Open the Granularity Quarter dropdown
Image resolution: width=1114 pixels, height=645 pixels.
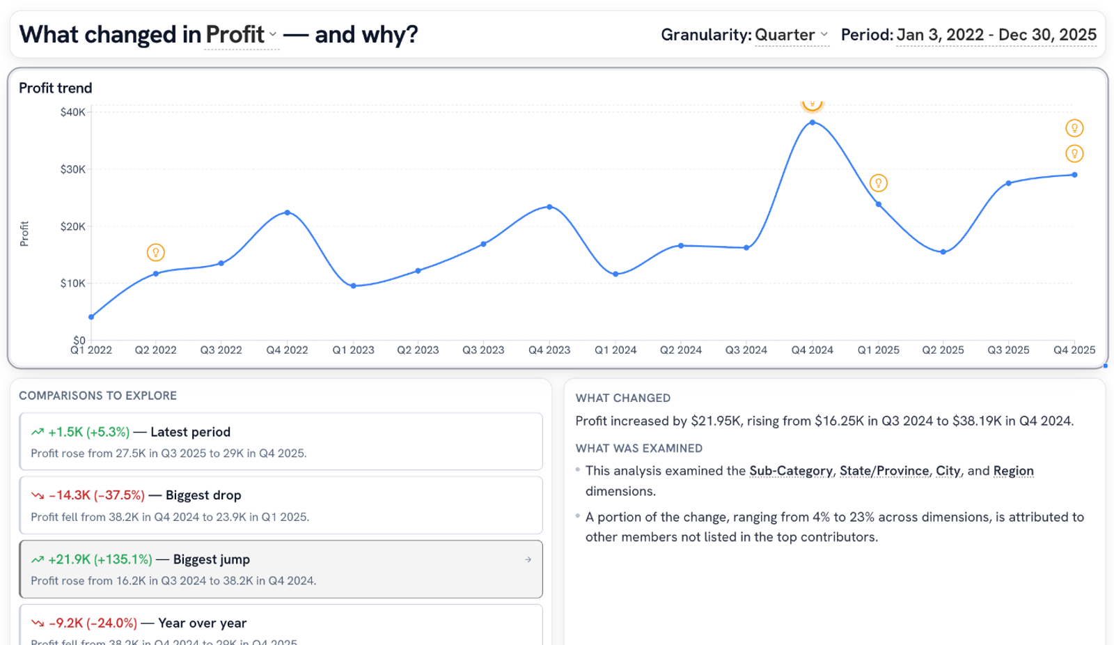click(x=792, y=35)
